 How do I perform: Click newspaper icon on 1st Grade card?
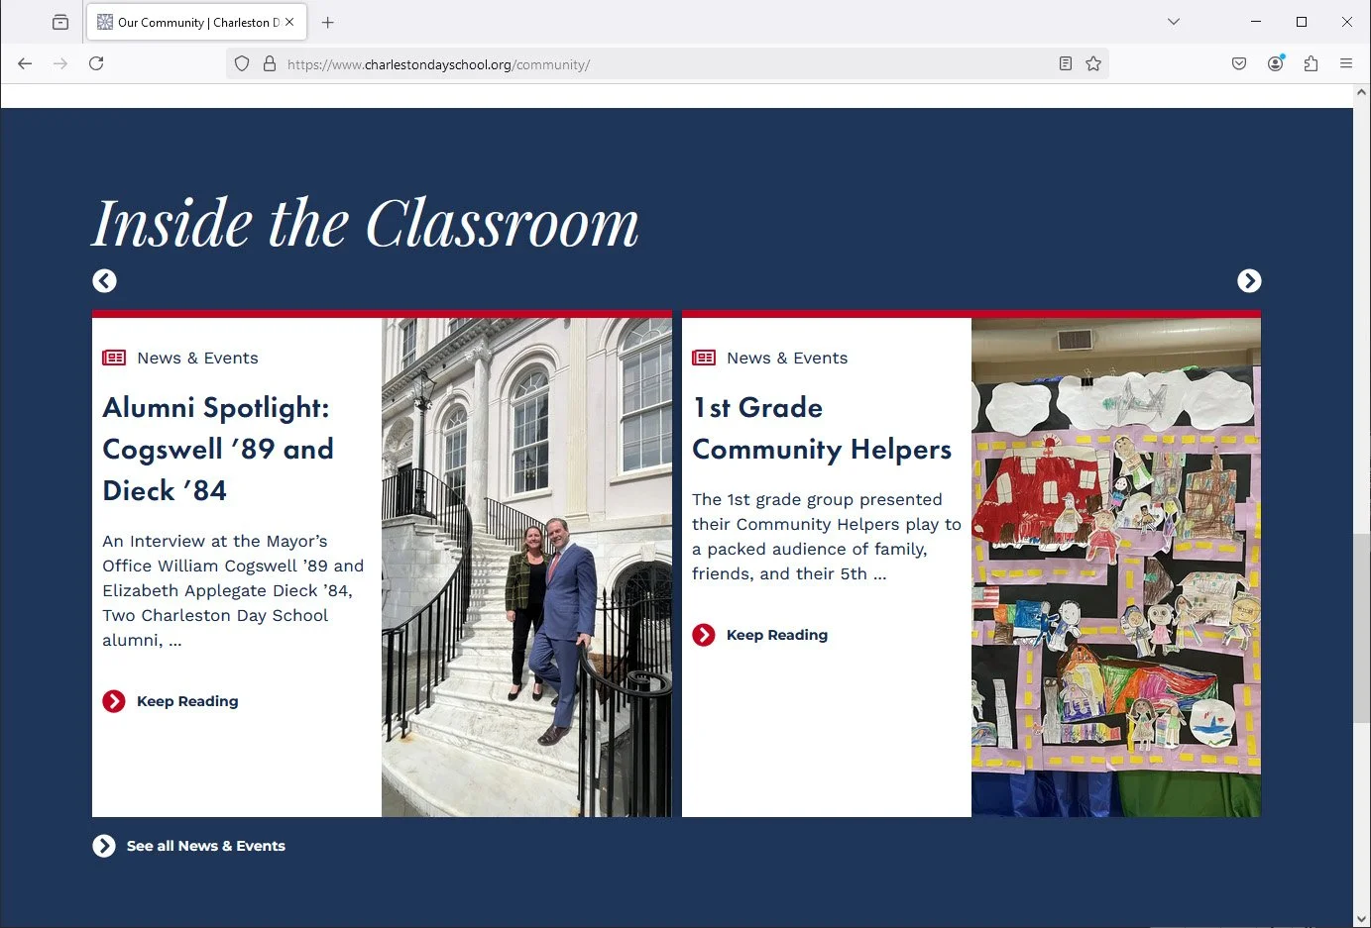[704, 358]
